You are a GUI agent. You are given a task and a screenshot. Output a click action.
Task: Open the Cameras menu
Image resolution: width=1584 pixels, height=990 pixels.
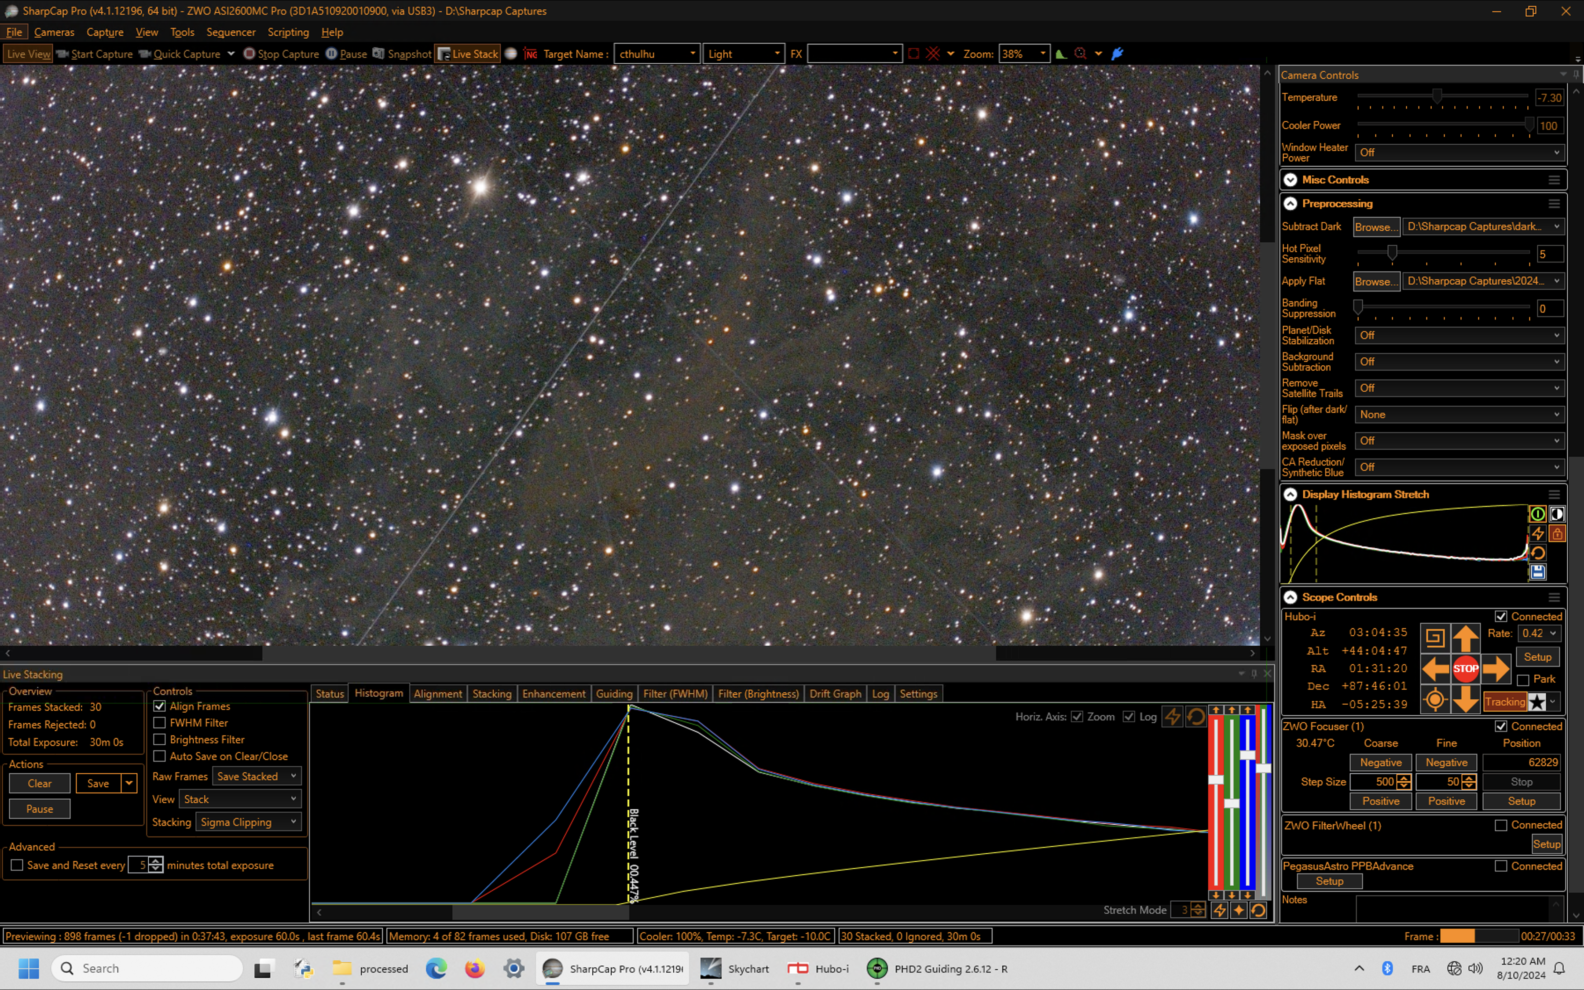pos(54,32)
